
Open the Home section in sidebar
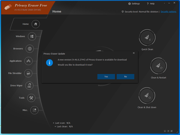tap(35, 24)
